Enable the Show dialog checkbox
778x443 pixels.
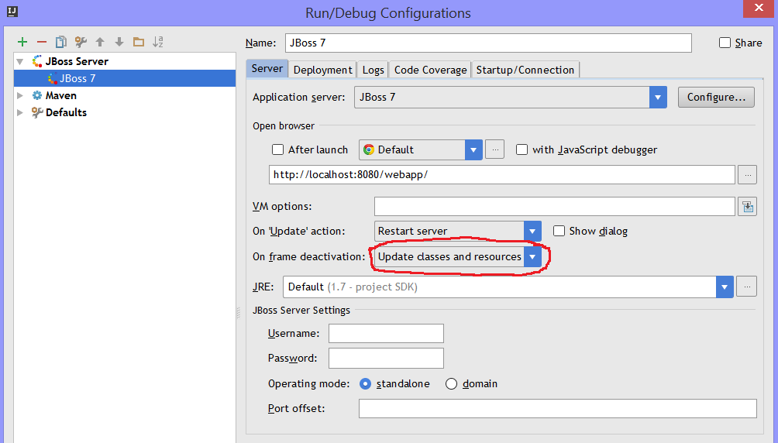pyautogui.click(x=559, y=231)
